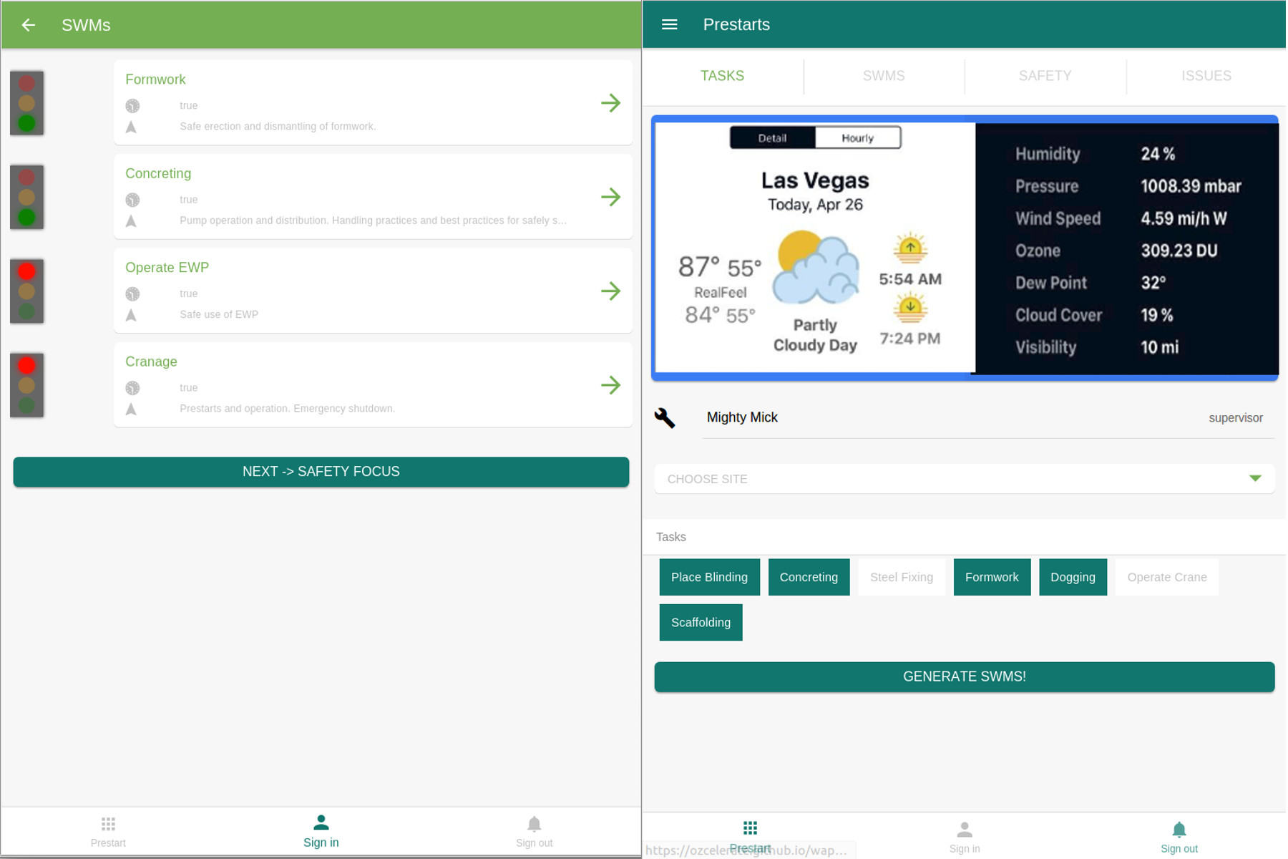This screenshot has height=859, width=1288.
Task: Click the wrench icon beside Mighty Mick
Action: pos(665,418)
